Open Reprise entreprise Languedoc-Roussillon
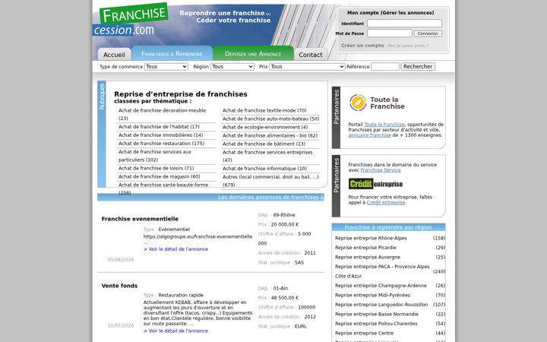547x342 pixels. 381,305
